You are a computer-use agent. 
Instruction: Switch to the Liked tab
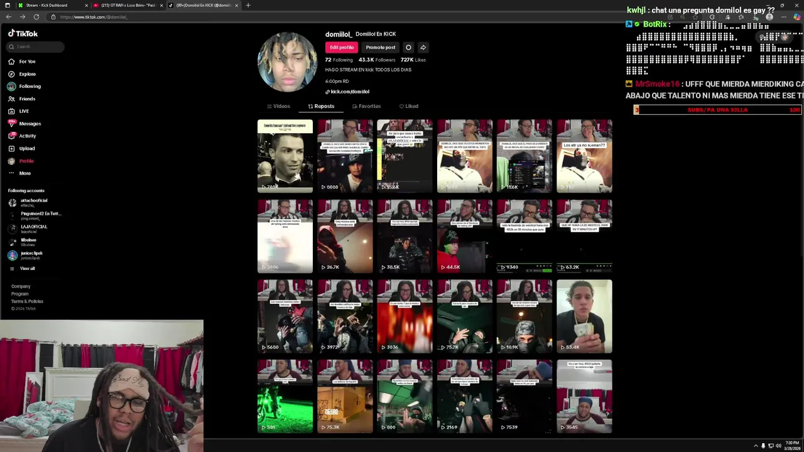point(408,106)
